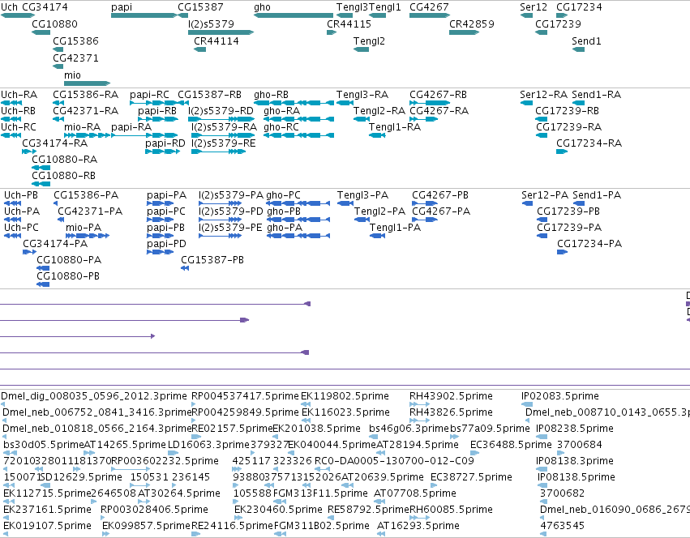Select the papi gene arrow bar
This screenshot has height=538, width=690.
point(144,15)
